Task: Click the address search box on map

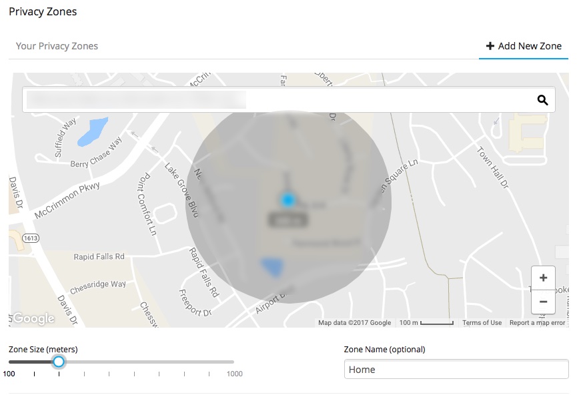Action: pos(280,100)
